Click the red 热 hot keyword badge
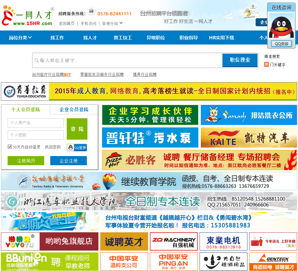This screenshot has width=298, height=271. coord(266,64)
